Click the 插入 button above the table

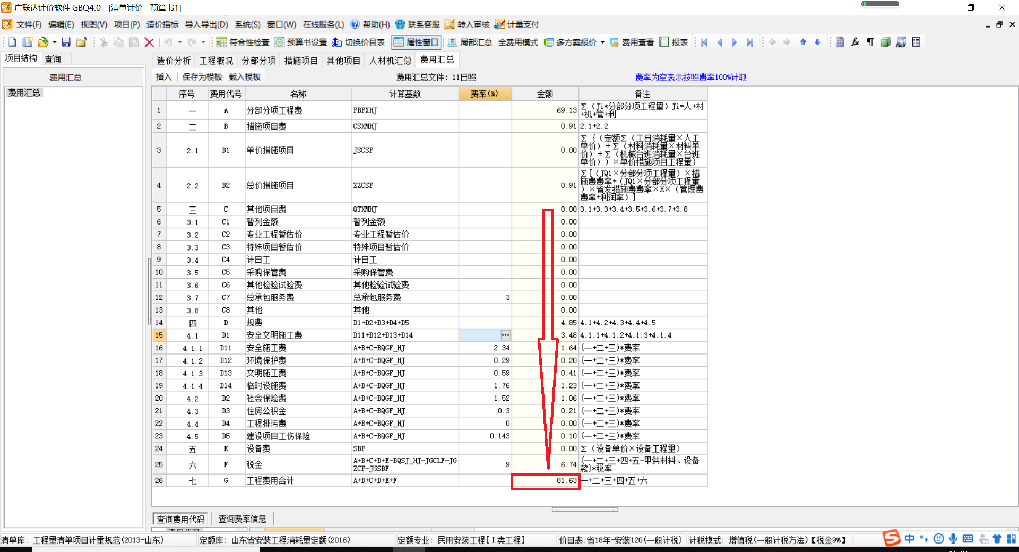pos(163,77)
